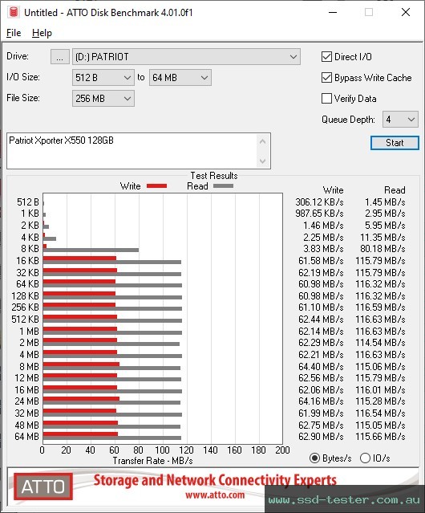The height and width of the screenshot is (513, 425).
Task: Click the 114.54 MB/s read value
Action: [x=380, y=343]
